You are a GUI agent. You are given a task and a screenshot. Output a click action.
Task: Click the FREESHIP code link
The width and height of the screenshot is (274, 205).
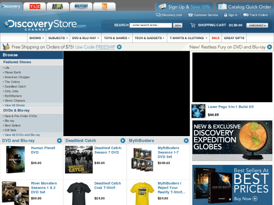(x=106, y=47)
